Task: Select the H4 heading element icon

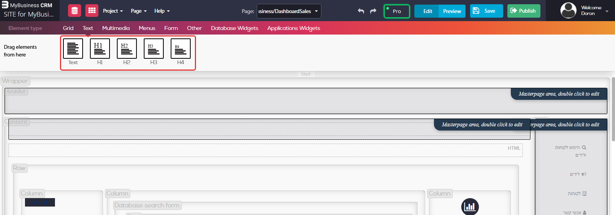Action: 181,49
